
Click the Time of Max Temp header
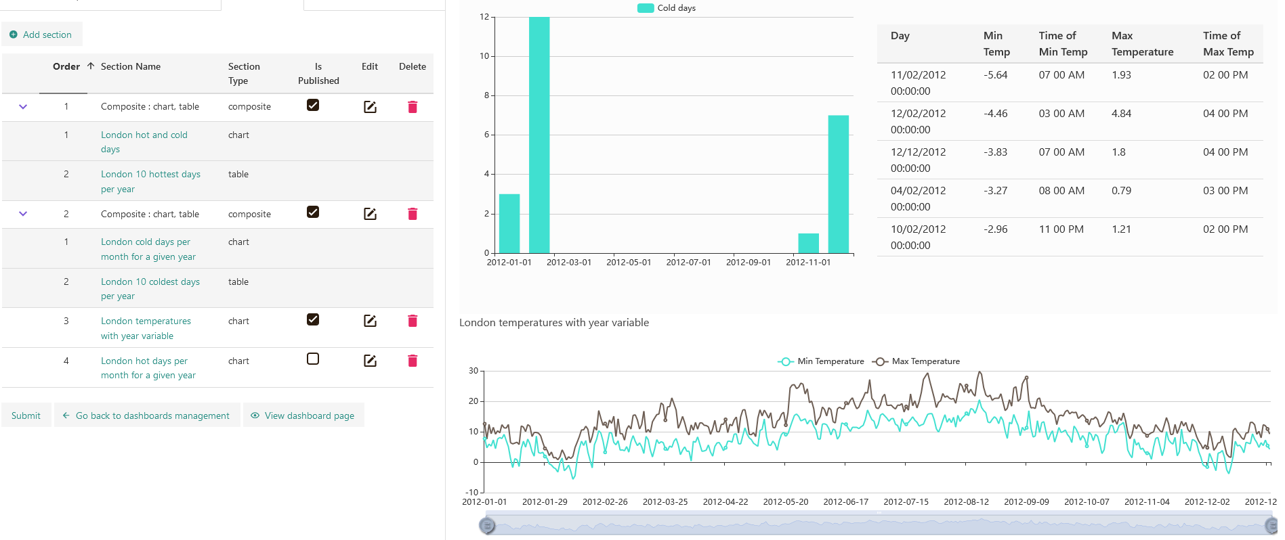tap(1228, 44)
